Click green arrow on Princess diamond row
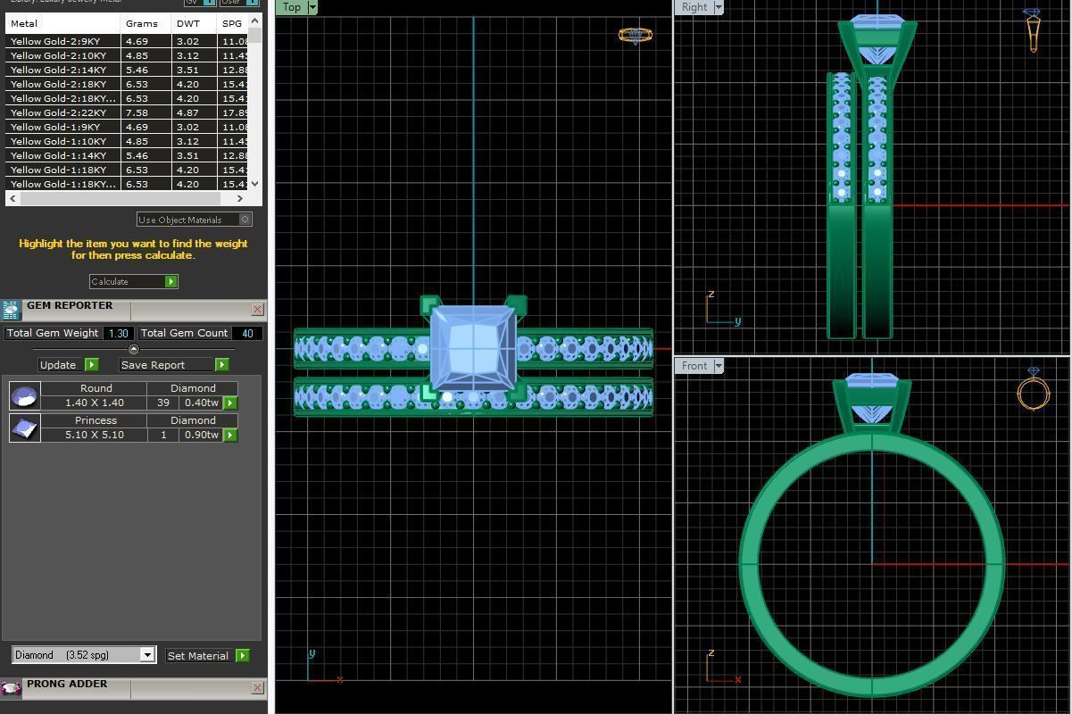This screenshot has height=714, width=1072. tap(230, 436)
